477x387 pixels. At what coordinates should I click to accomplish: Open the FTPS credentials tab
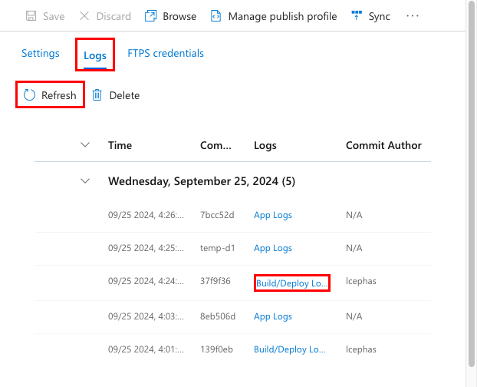pyautogui.click(x=166, y=54)
